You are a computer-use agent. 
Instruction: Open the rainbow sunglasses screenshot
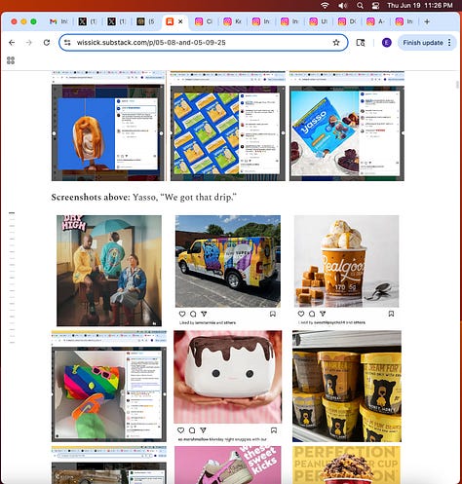tap(109, 387)
